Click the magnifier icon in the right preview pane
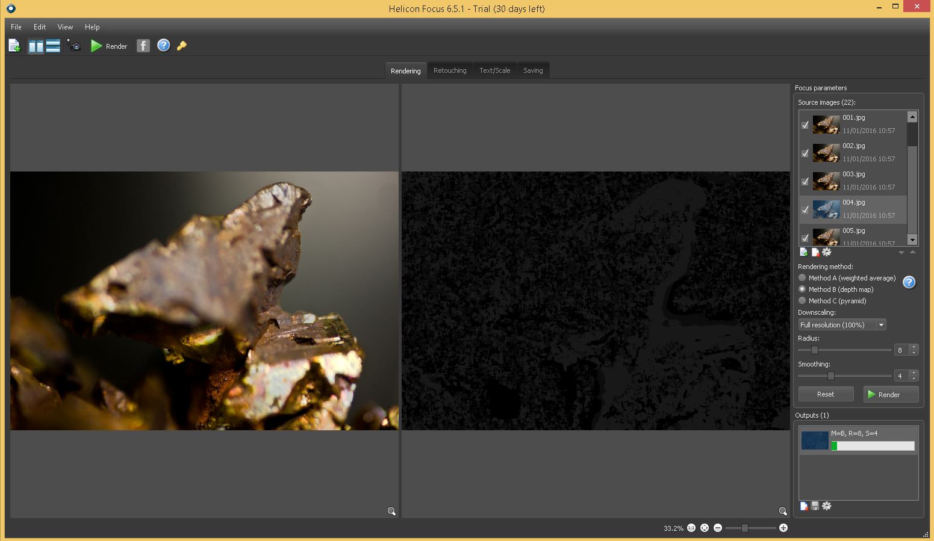This screenshot has width=934, height=541. [x=783, y=512]
